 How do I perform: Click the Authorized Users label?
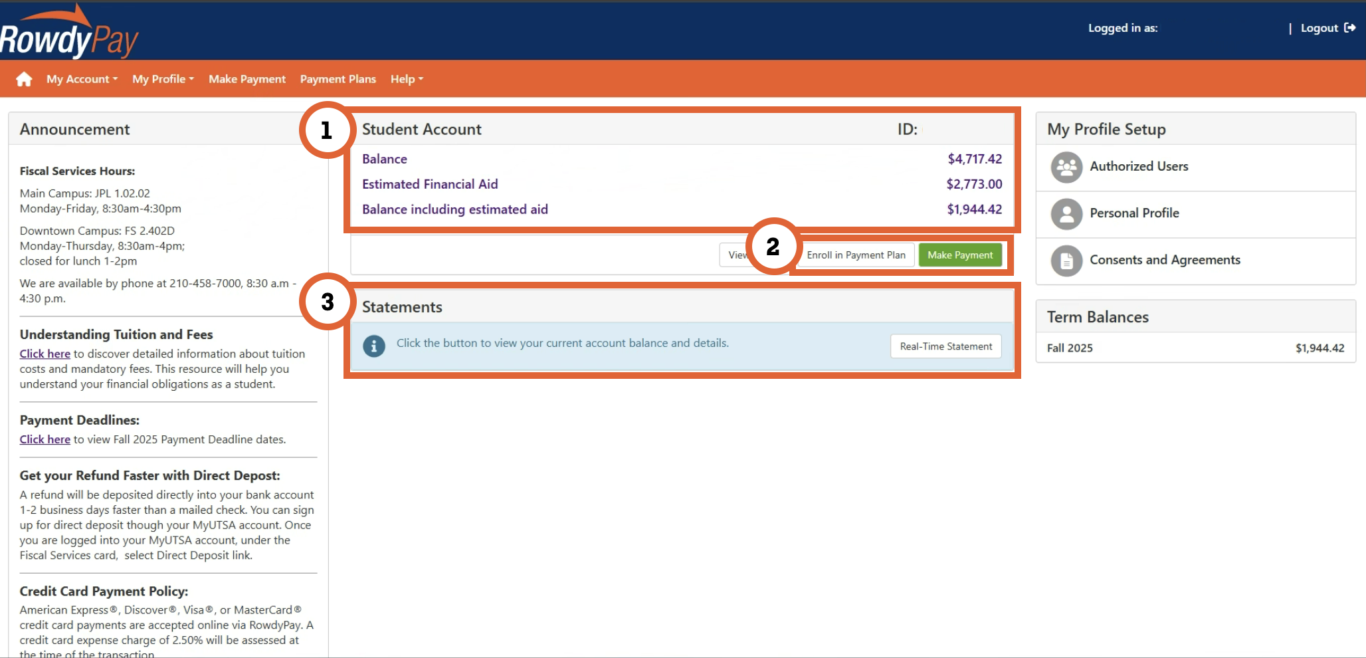click(x=1139, y=167)
